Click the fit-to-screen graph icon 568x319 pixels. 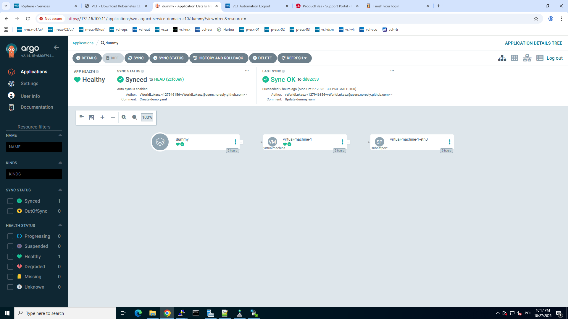pyautogui.click(x=91, y=117)
